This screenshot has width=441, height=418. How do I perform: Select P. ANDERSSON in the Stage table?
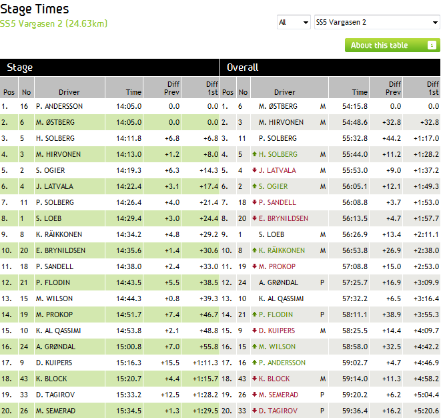point(59,106)
